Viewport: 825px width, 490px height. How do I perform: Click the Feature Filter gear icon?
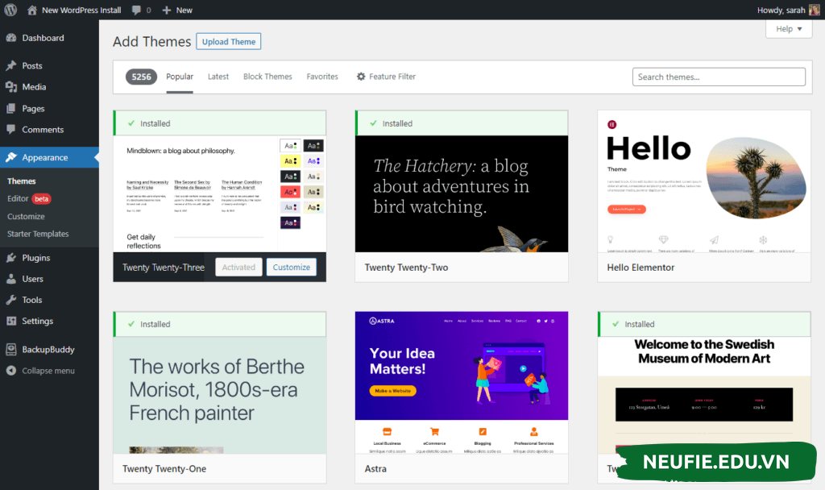361,77
